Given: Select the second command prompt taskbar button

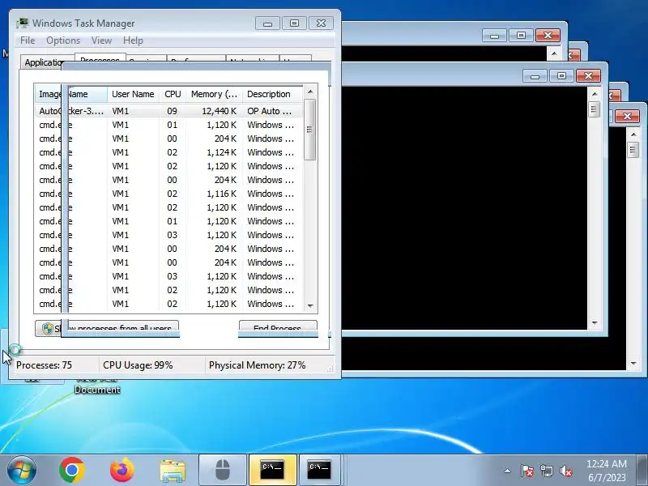Looking at the screenshot, I should [319, 471].
